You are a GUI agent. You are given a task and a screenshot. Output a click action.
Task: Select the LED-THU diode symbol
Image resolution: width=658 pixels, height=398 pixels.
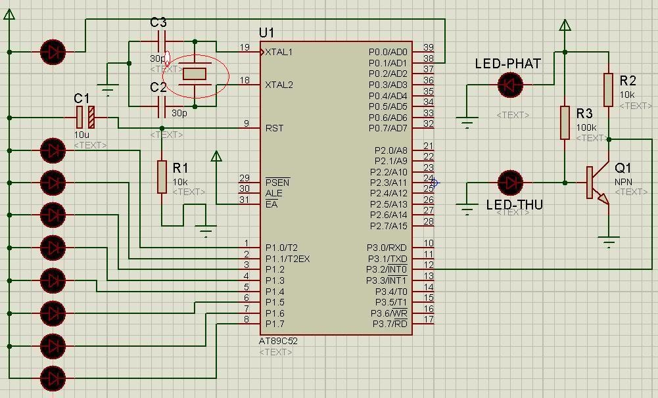point(510,183)
